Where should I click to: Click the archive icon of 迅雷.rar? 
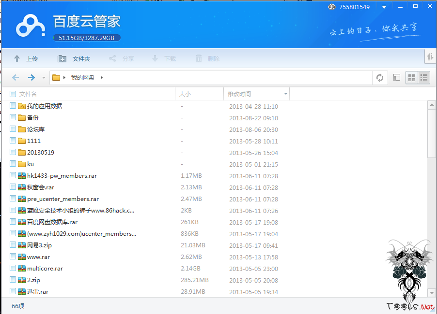coord(22,291)
